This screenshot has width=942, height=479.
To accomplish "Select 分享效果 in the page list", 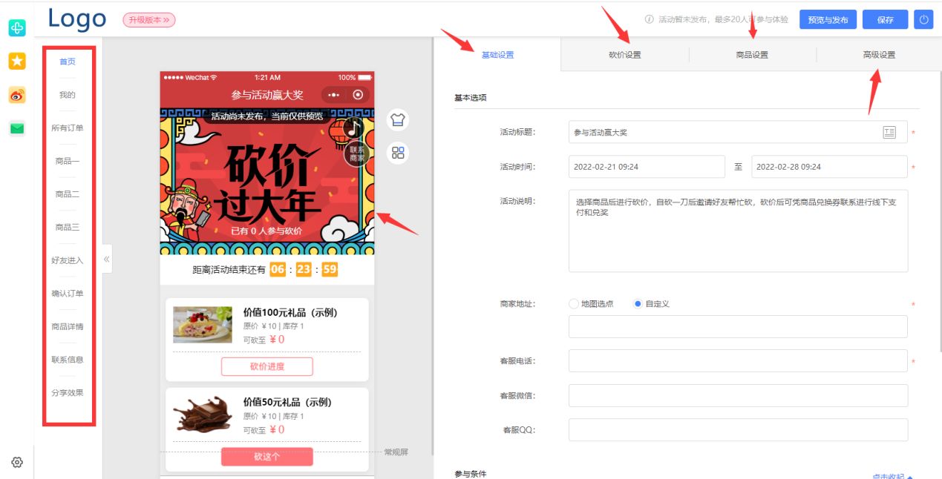I will point(68,393).
